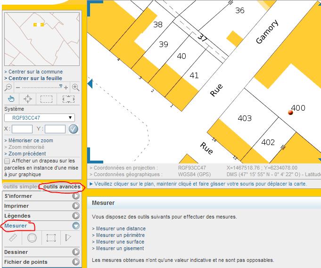Select the dashed rectangle zoom tool
Viewport: 321px width, 268px height.
click(46, 99)
